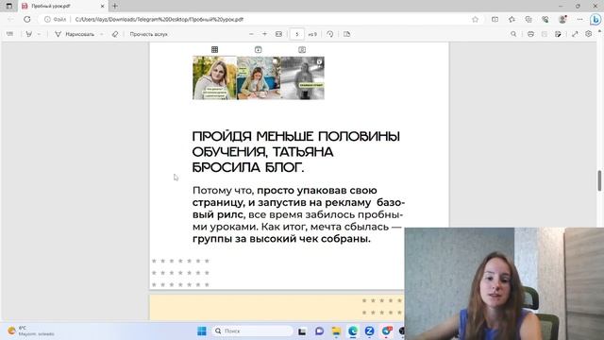Click text группы за высокий чек собраны

tap(281, 239)
